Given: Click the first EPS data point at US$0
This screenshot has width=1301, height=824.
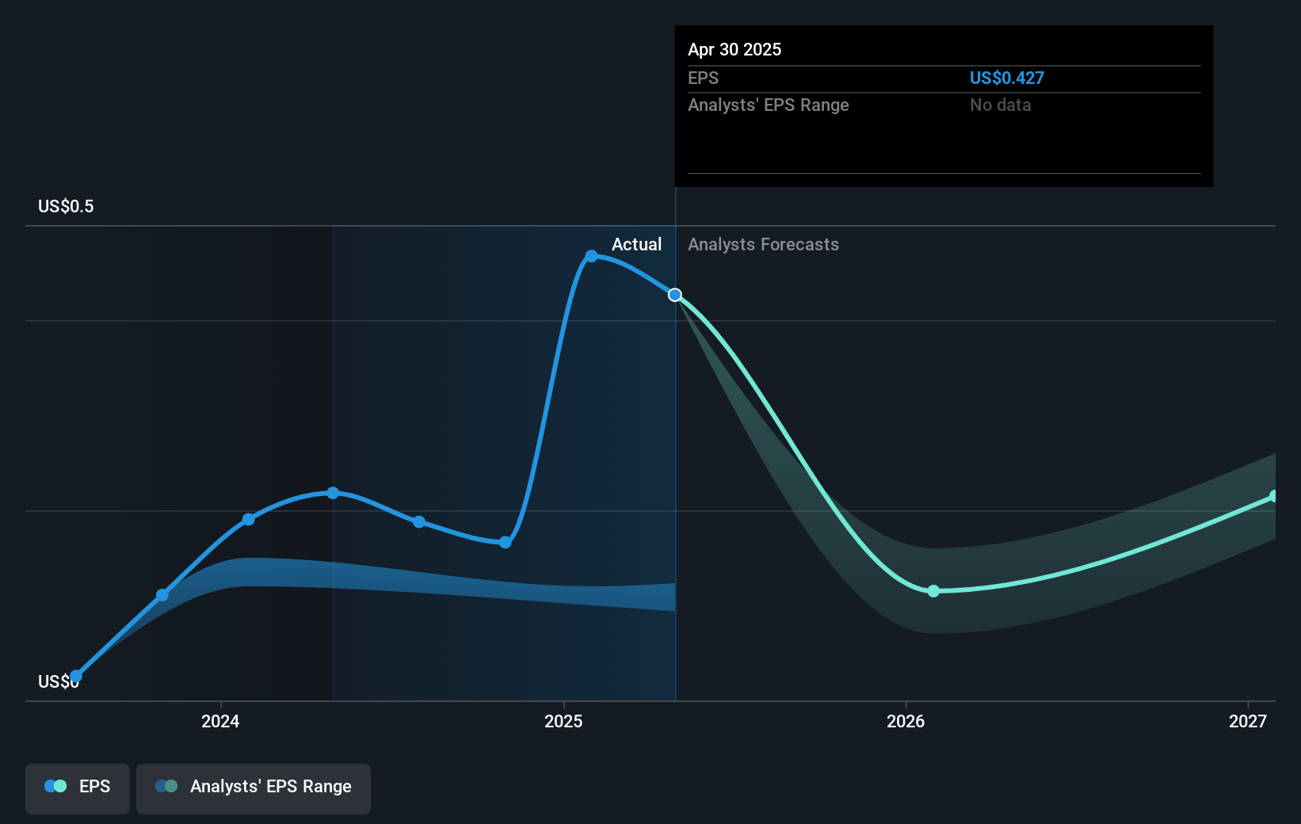Looking at the screenshot, I should (x=76, y=676).
